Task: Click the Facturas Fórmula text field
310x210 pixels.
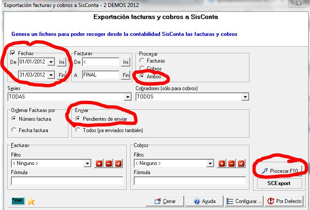Action: 67,181
